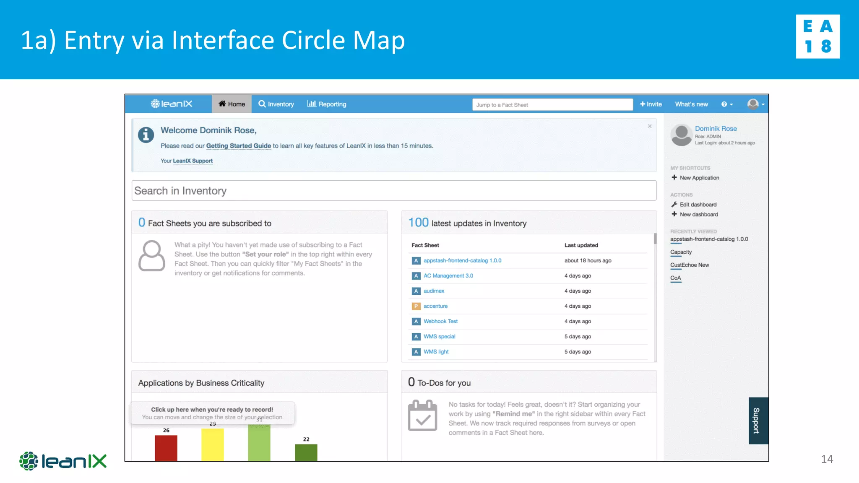Open the Getting Started Guide link
859x483 pixels.
239,145
